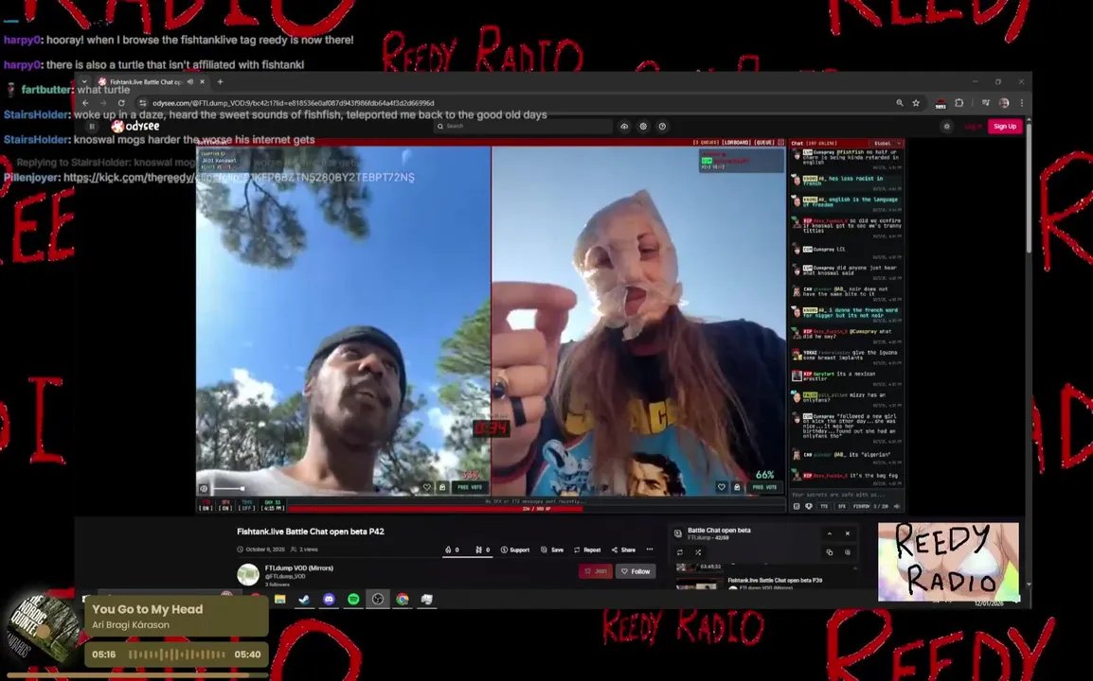Collapse the Battle Chat open beta playlist

pyautogui.click(x=830, y=533)
